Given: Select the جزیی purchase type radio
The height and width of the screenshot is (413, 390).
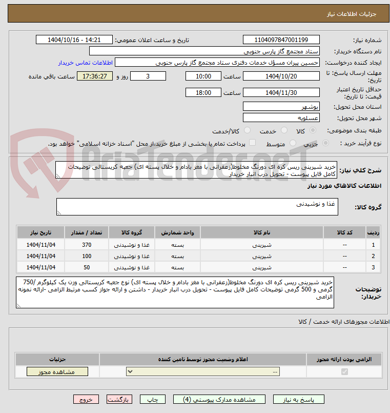Looking at the screenshot, I should point(325,143).
